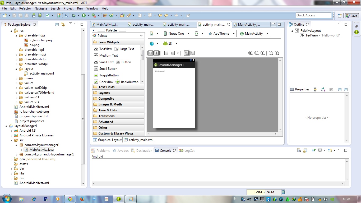Collapse all properties with minus icon

point(346,89)
